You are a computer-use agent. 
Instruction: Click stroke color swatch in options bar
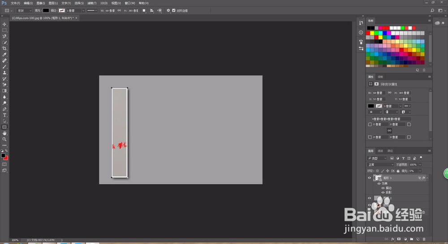[x=62, y=11]
